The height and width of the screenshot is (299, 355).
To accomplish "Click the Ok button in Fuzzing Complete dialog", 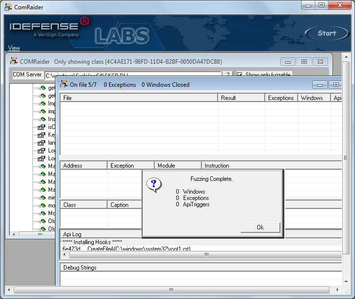I will pos(260,227).
